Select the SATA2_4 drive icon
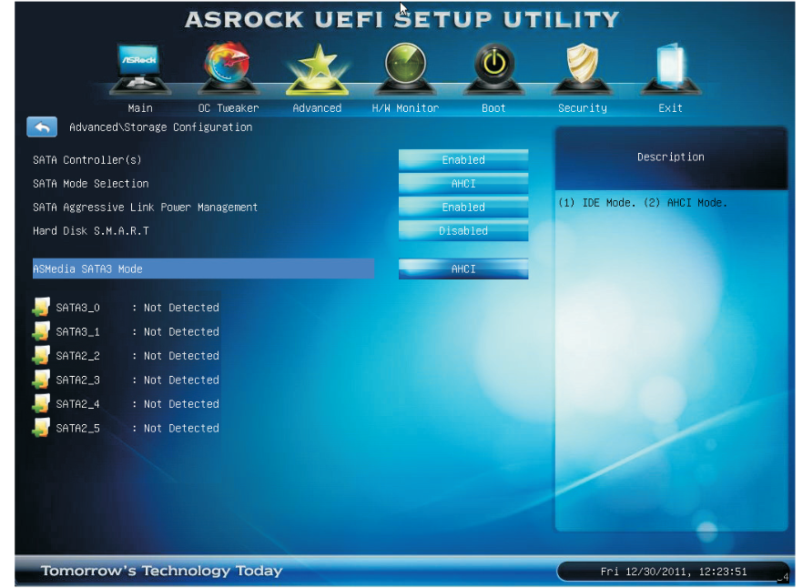The image size is (803, 588). (x=41, y=403)
